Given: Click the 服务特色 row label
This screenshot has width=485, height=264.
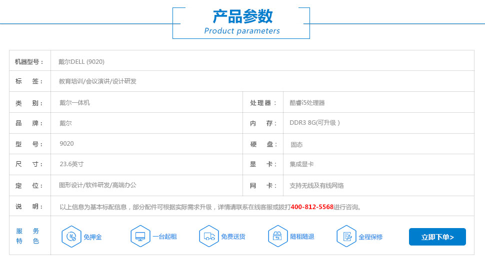Looking at the screenshot, I should coord(27,236).
